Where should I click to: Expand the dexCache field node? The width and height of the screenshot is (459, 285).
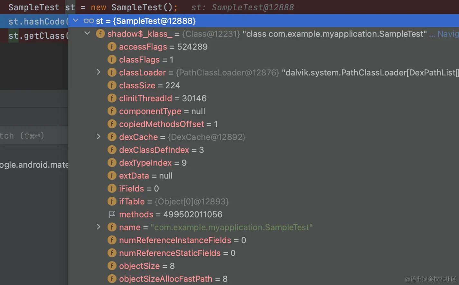(98, 137)
